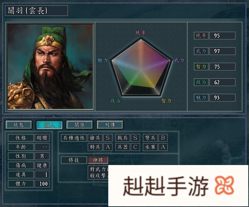Screen dimensions: 249x207
Task: Click the 關羽 (雲長) name title box
Action: click(x=36, y=11)
